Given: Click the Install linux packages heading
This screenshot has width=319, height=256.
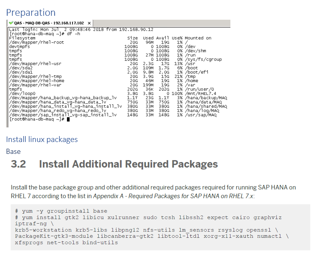Looking at the screenshot, I should click(x=42, y=139).
